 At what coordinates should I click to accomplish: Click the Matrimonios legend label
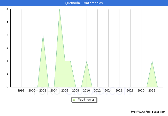pyautogui.click(x=86, y=100)
